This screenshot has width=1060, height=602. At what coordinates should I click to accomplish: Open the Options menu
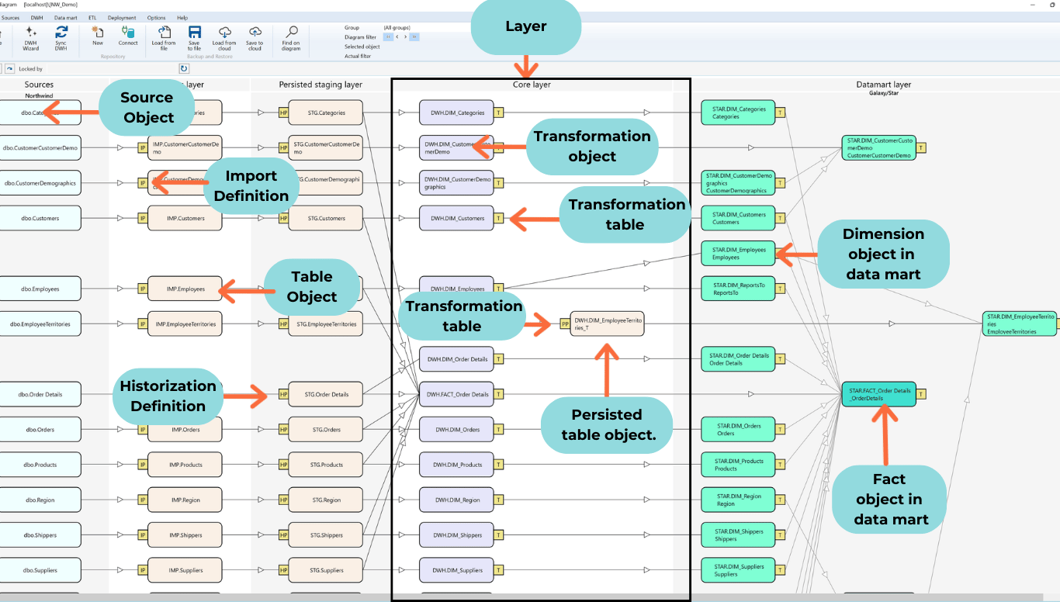tap(156, 17)
